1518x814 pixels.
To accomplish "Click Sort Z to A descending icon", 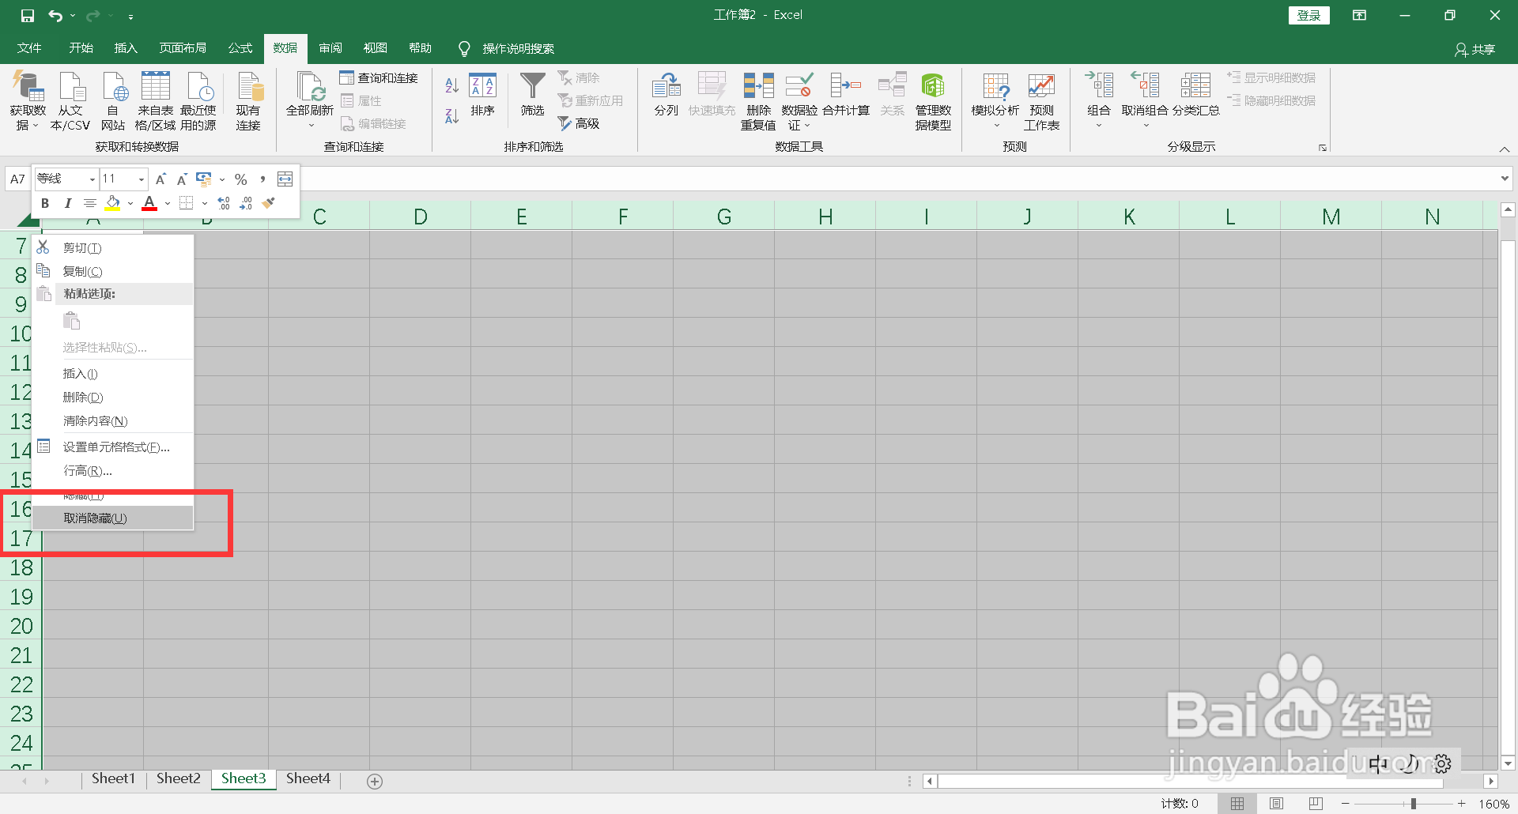I will (x=452, y=115).
